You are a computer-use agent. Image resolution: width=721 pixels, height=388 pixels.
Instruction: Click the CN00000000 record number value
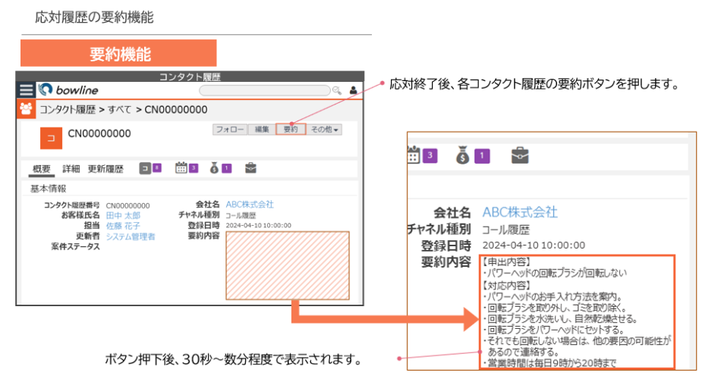point(128,205)
